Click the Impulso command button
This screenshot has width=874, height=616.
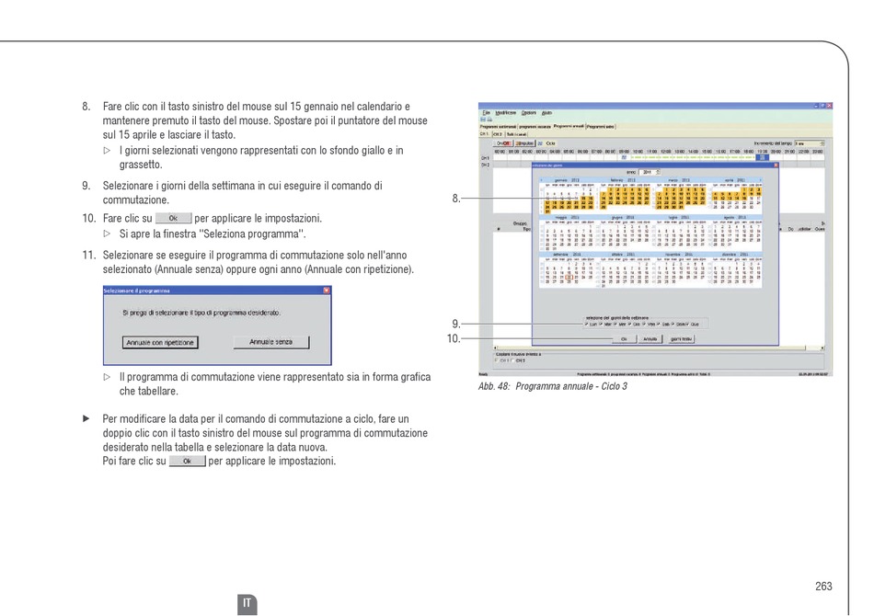524,143
